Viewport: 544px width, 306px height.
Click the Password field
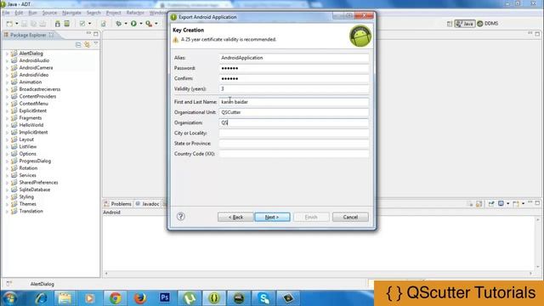pos(294,68)
